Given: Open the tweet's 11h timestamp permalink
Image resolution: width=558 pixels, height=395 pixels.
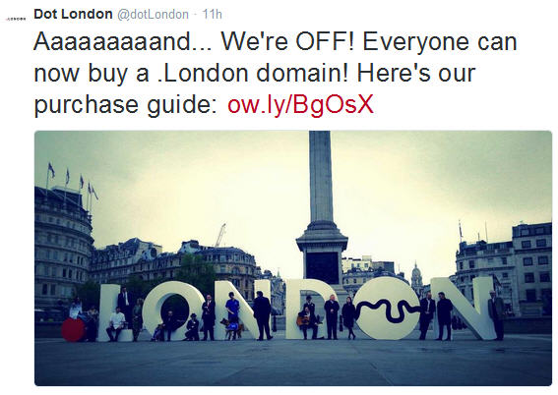Looking at the screenshot, I should click(213, 14).
